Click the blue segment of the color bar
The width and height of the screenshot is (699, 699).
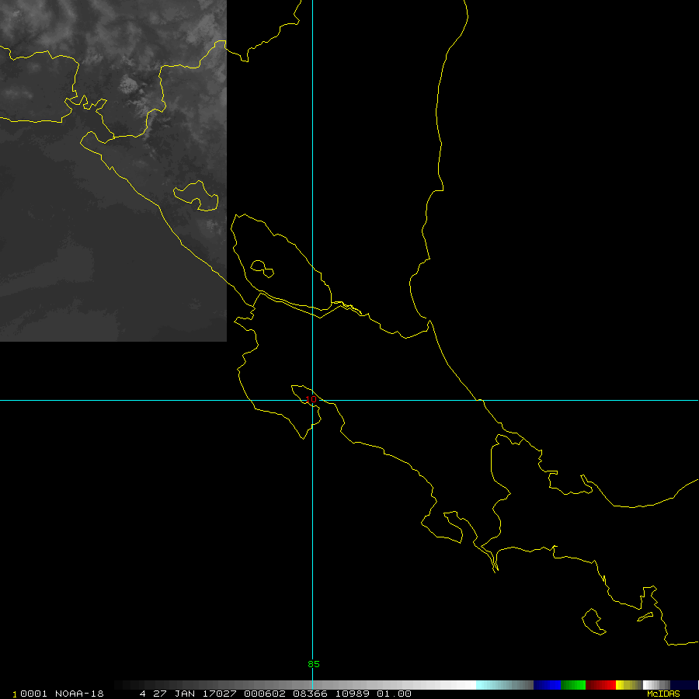tap(547, 685)
